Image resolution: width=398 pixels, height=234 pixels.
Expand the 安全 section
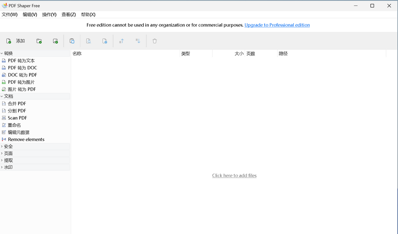click(x=8, y=146)
